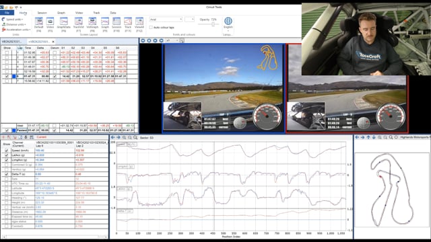This screenshot has width=431, height=242.
Task: Click third magnifier icon in graph toolbar
Action: click(135, 137)
